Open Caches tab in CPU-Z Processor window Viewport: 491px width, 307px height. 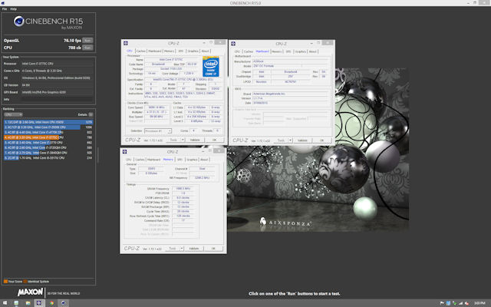[141, 51]
